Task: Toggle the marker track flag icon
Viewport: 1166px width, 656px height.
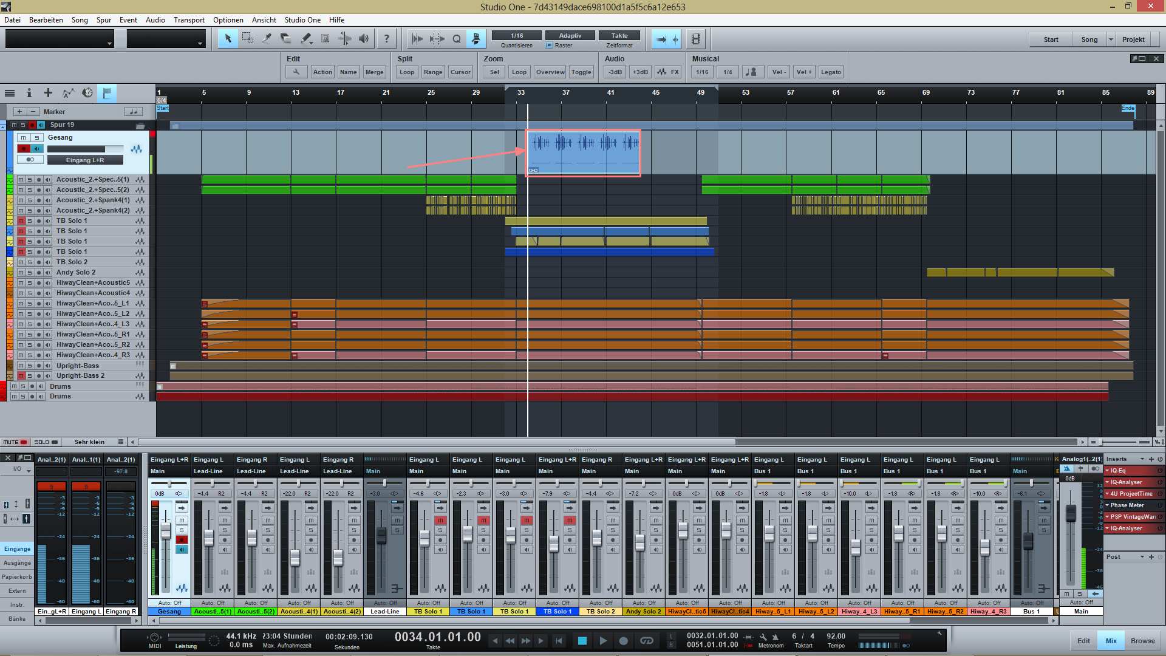Action: click(x=107, y=93)
